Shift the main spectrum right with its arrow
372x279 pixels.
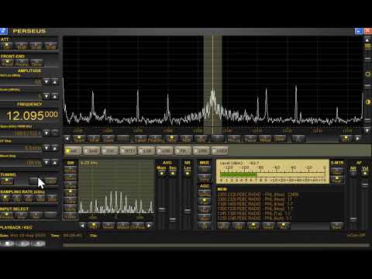(357, 139)
